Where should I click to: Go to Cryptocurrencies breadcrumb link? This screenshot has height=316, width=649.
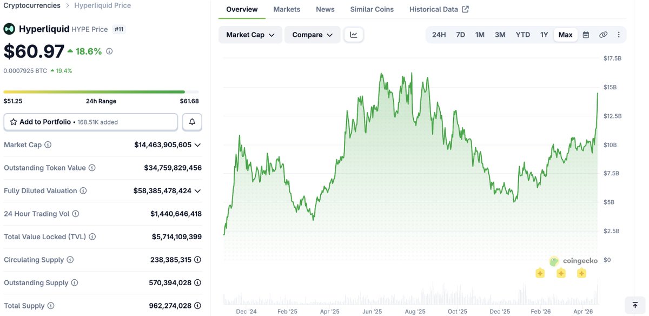coord(32,5)
